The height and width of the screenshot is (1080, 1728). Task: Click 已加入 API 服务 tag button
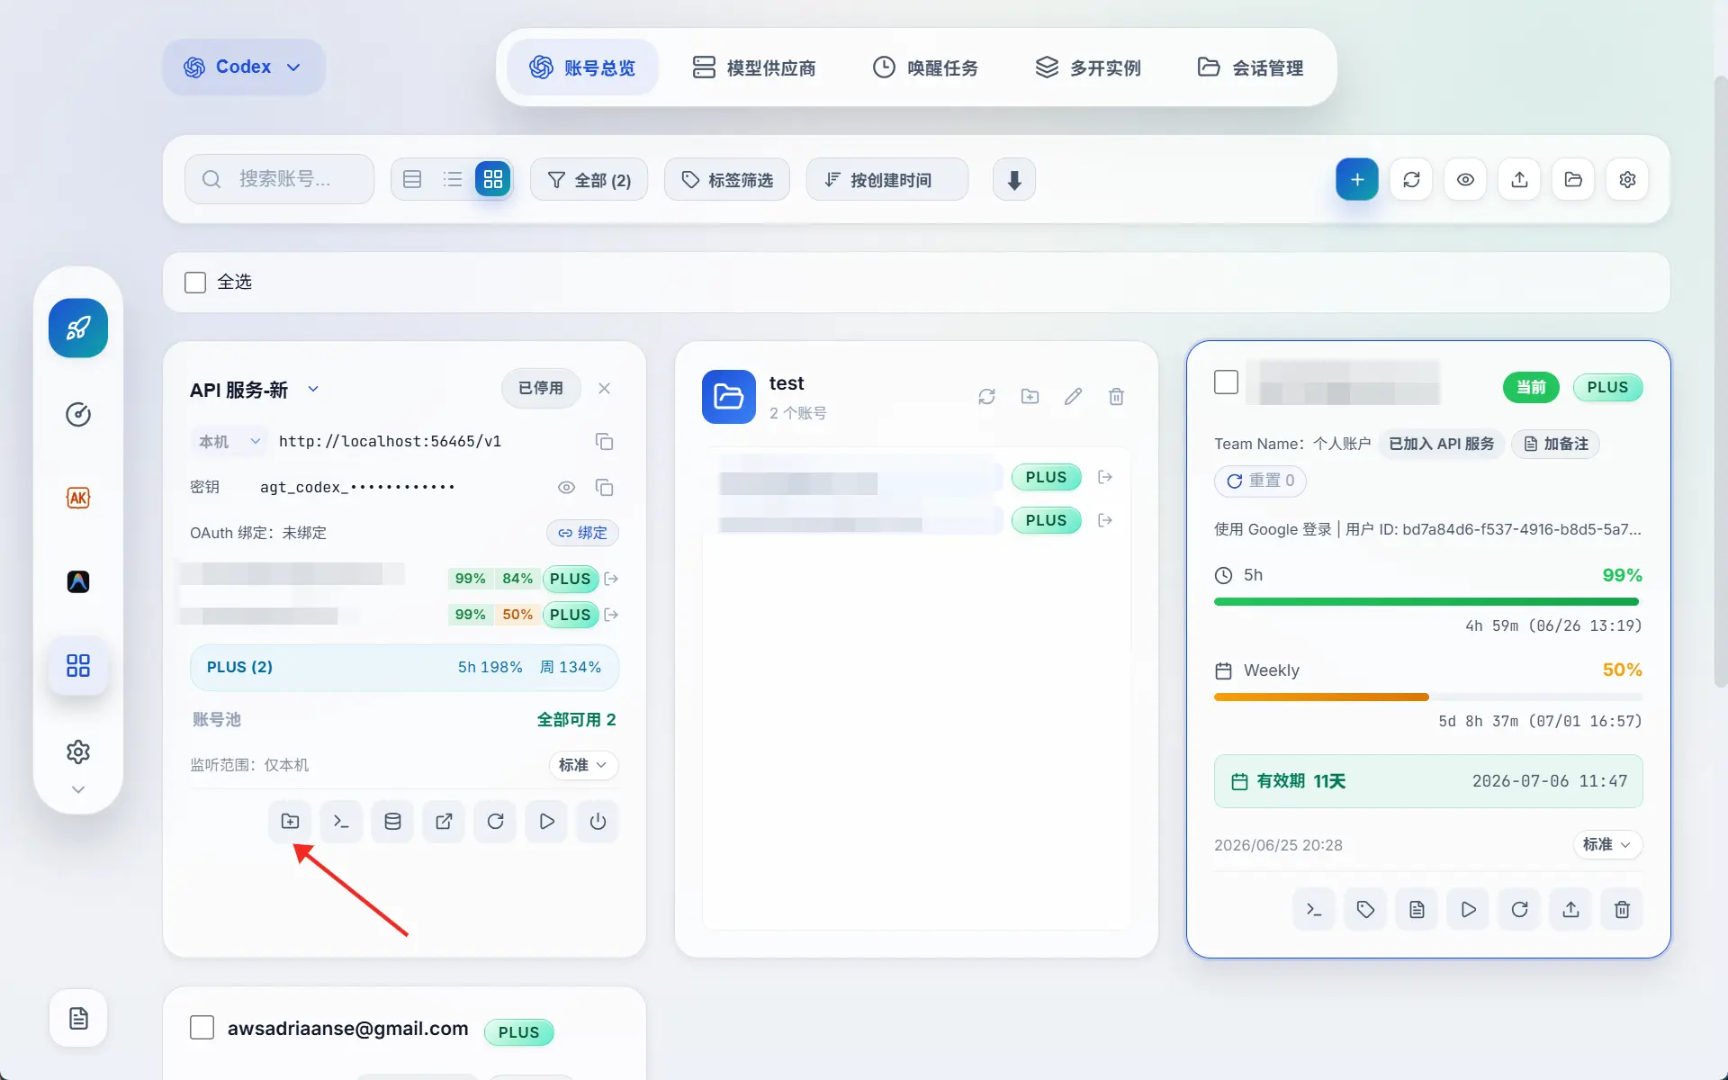point(1441,445)
